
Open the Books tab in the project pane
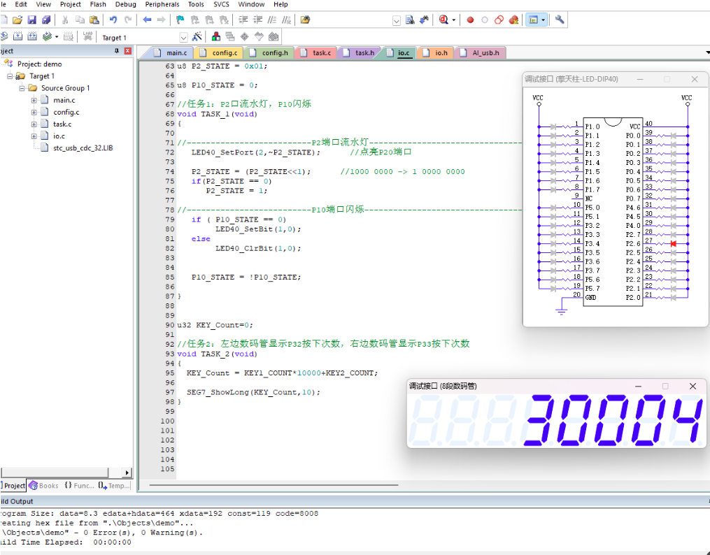click(x=44, y=485)
